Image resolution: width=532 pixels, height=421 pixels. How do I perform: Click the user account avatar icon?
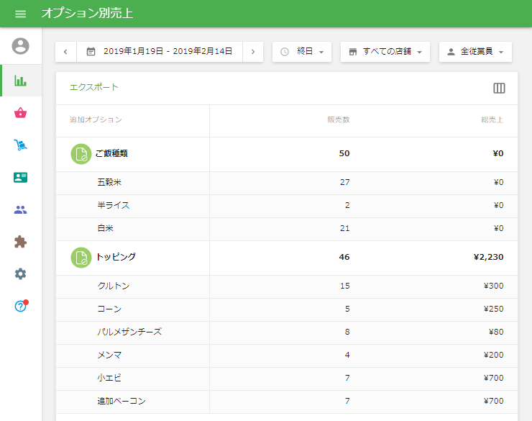tap(21, 46)
